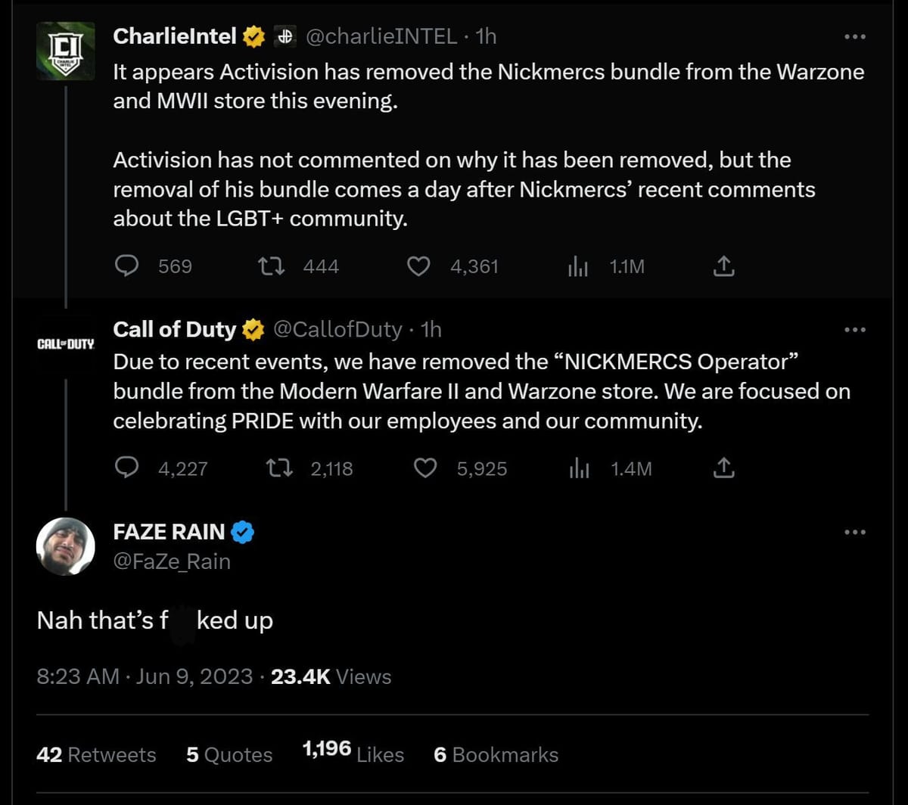Image resolution: width=908 pixels, height=805 pixels.
Task: Open the share icon on CharlieIntel's tweet
Action: point(724,266)
